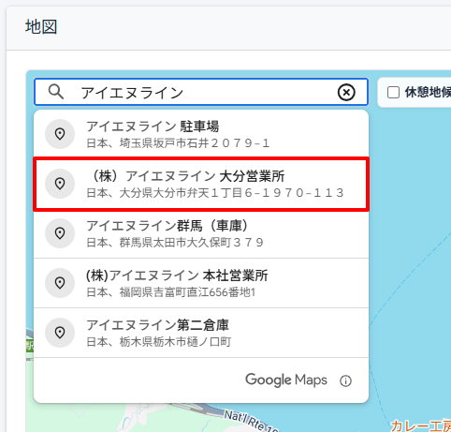
Task: Pick the アイエヌライン群馬（車庫） suggestion
Action: click(201, 233)
